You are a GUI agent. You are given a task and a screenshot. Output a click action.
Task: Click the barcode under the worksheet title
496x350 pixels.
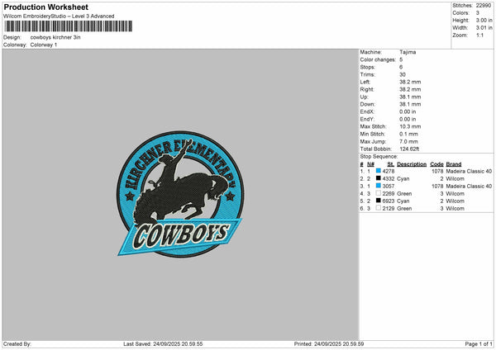(69, 26)
